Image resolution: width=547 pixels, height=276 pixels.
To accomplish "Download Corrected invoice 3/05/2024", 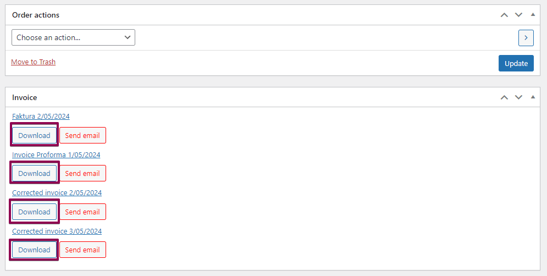I will pyautogui.click(x=34, y=250).
